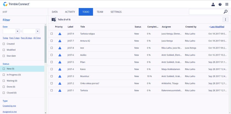
Task: Click priority icon for JUST-3 Muotitus
Action: click(60, 76)
